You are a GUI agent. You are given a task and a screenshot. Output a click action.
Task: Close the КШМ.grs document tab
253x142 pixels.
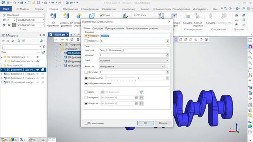tap(67, 34)
